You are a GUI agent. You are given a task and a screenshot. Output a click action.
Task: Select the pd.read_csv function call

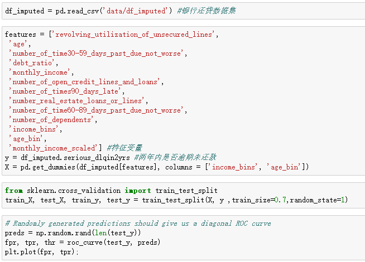tap(114, 11)
